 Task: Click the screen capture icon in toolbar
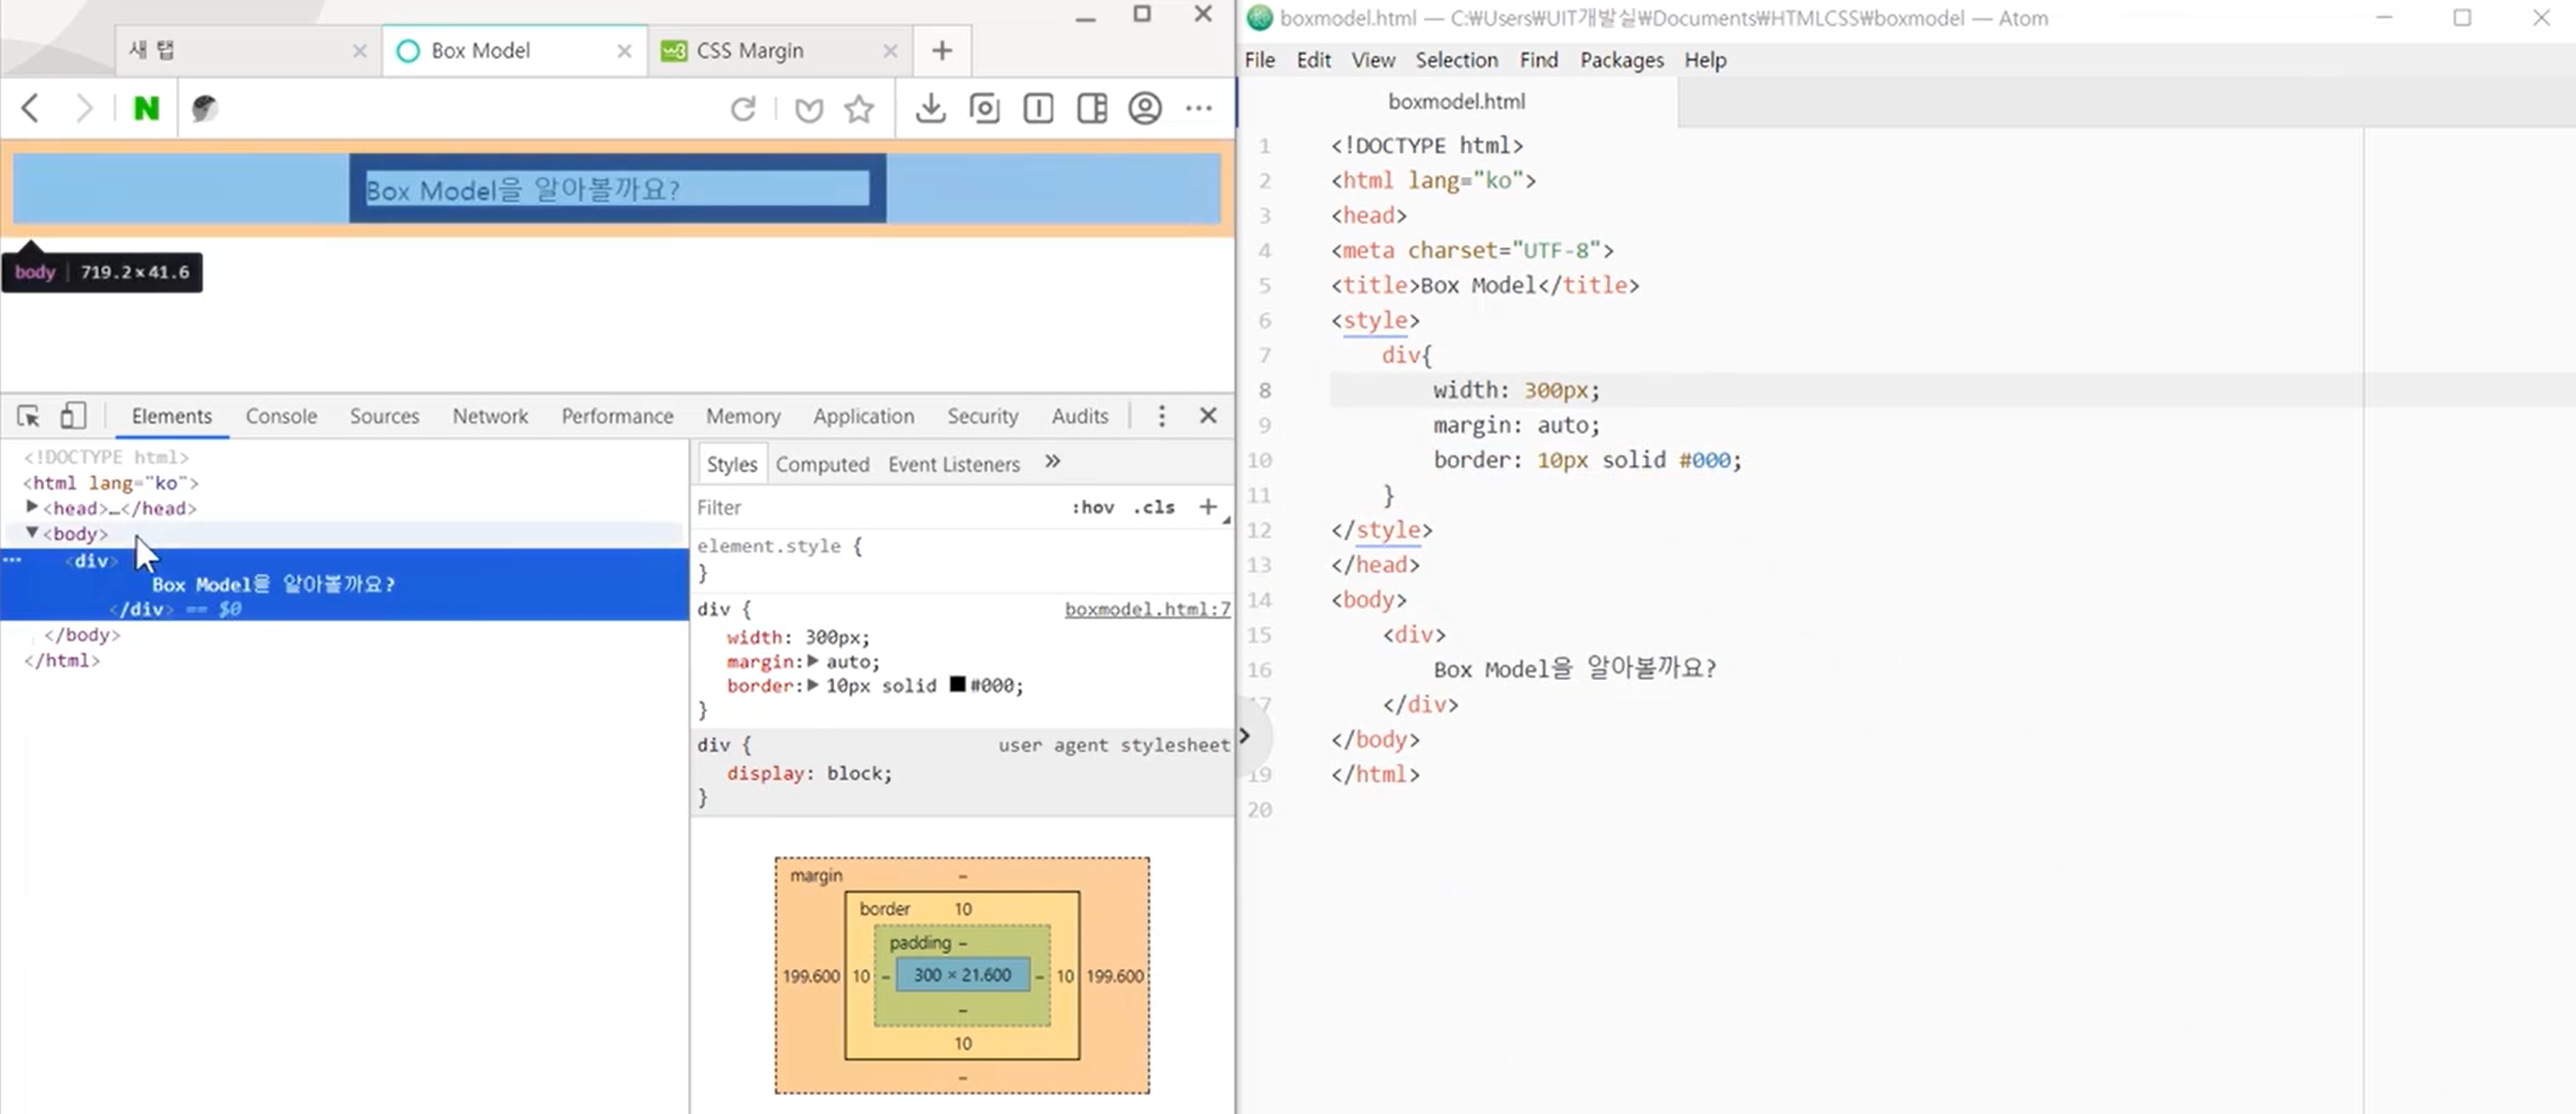pyautogui.click(x=984, y=108)
